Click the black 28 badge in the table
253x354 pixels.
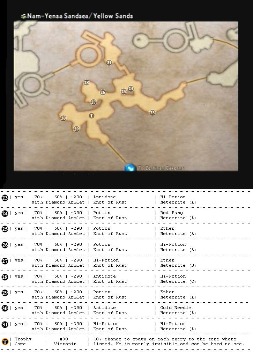point(5,277)
